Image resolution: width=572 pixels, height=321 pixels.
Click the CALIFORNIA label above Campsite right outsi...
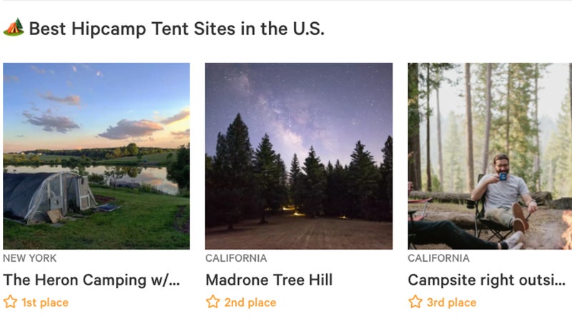[x=438, y=258]
